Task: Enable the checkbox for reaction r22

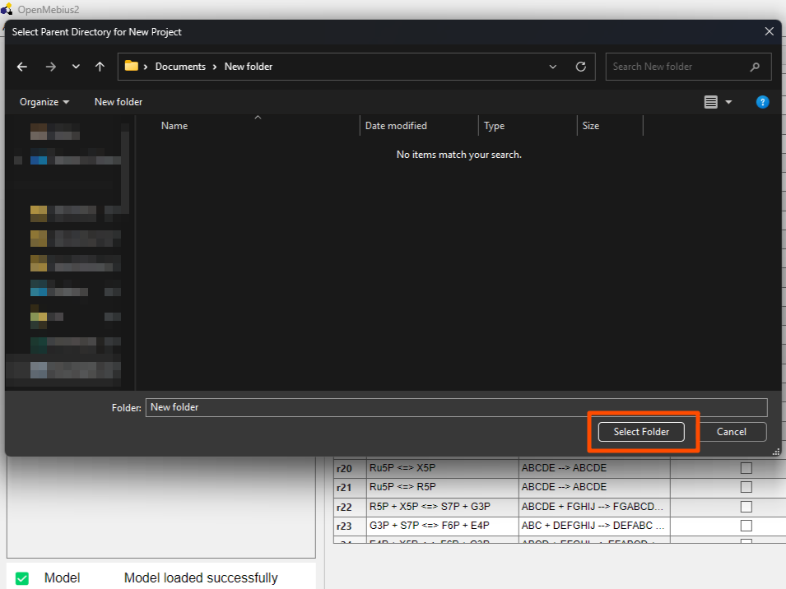Action: (x=746, y=506)
